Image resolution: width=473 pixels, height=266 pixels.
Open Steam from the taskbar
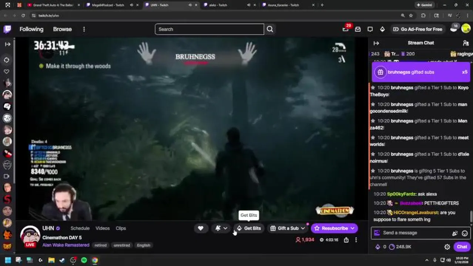[62, 260]
